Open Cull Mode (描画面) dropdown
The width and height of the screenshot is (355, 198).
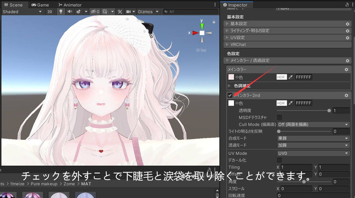click(x=313, y=124)
